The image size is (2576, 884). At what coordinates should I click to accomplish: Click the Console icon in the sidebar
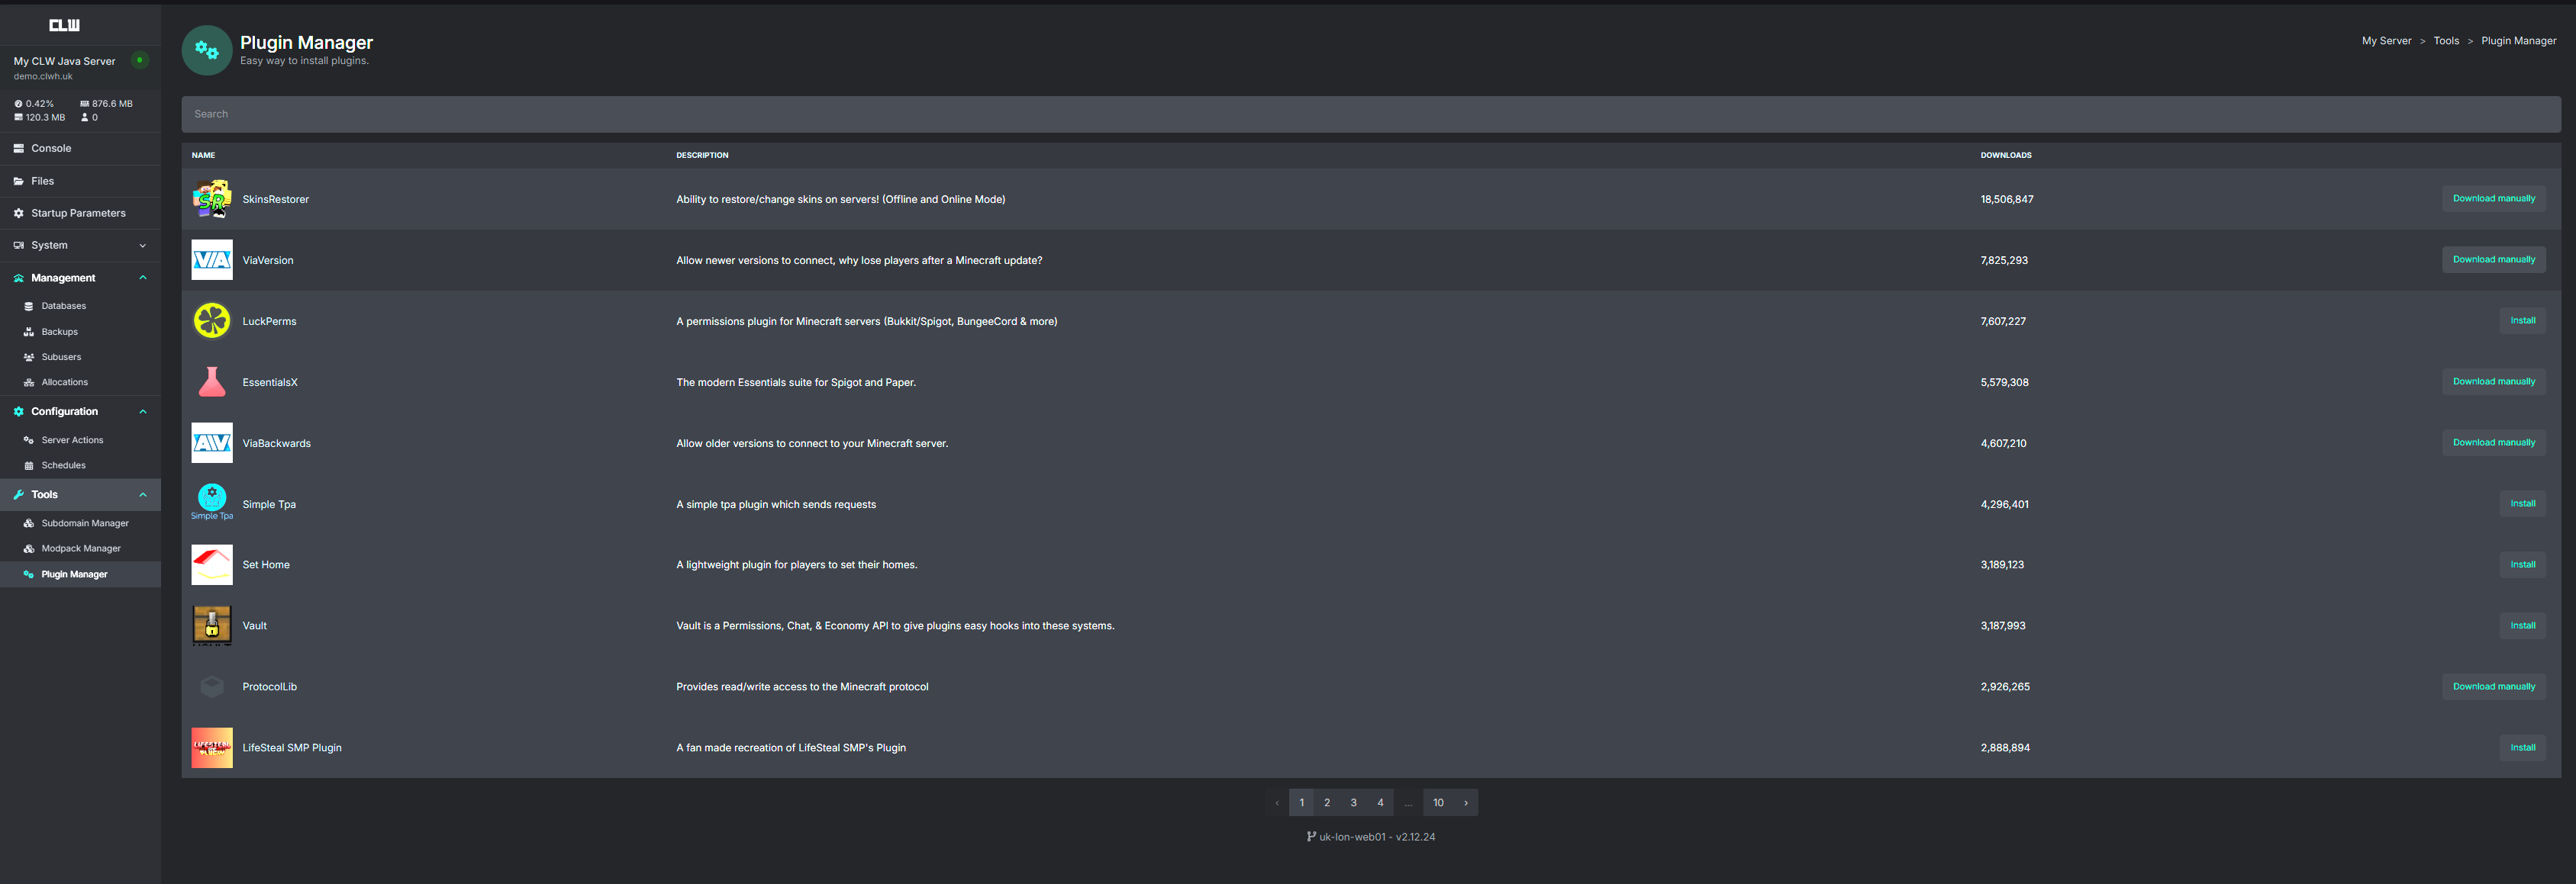click(19, 148)
